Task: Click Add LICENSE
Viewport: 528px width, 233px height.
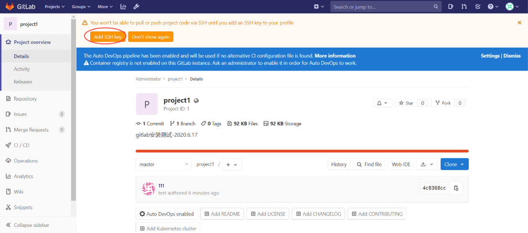Action: 268,214
